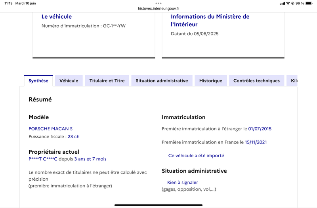Open the Contrôles techniques tab
The image size is (317, 208).
[x=256, y=81]
